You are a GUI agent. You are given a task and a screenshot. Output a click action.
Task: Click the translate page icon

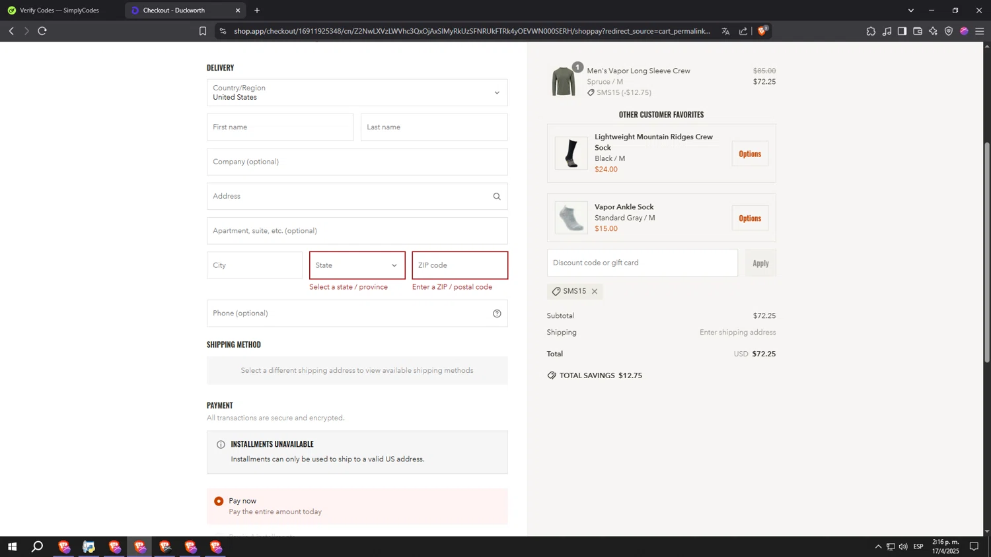(x=725, y=31)
